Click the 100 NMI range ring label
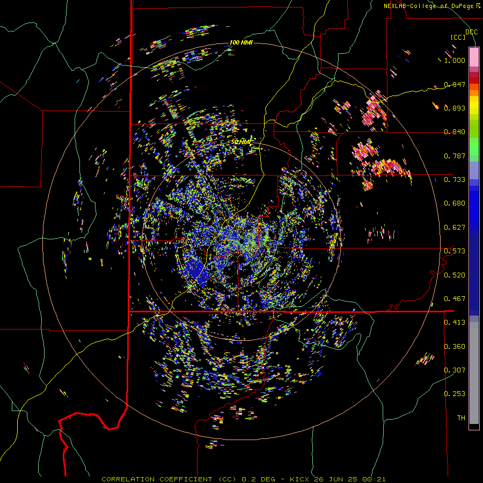Image resolution: width=483 pixels, height=483 pixels. [241, 42]
